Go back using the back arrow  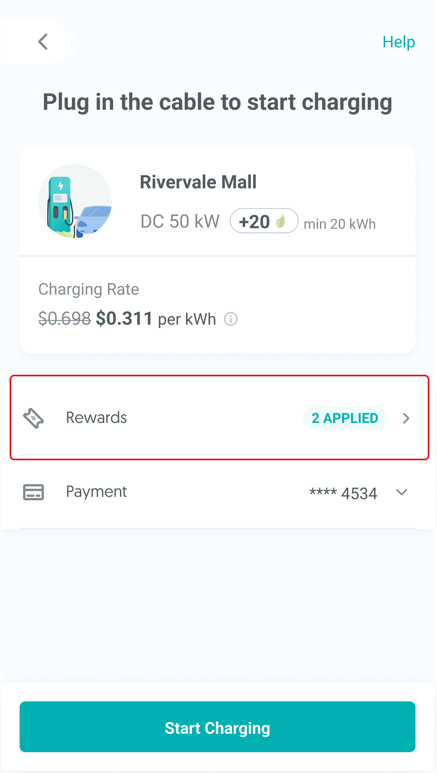click(x=43, y=42)
